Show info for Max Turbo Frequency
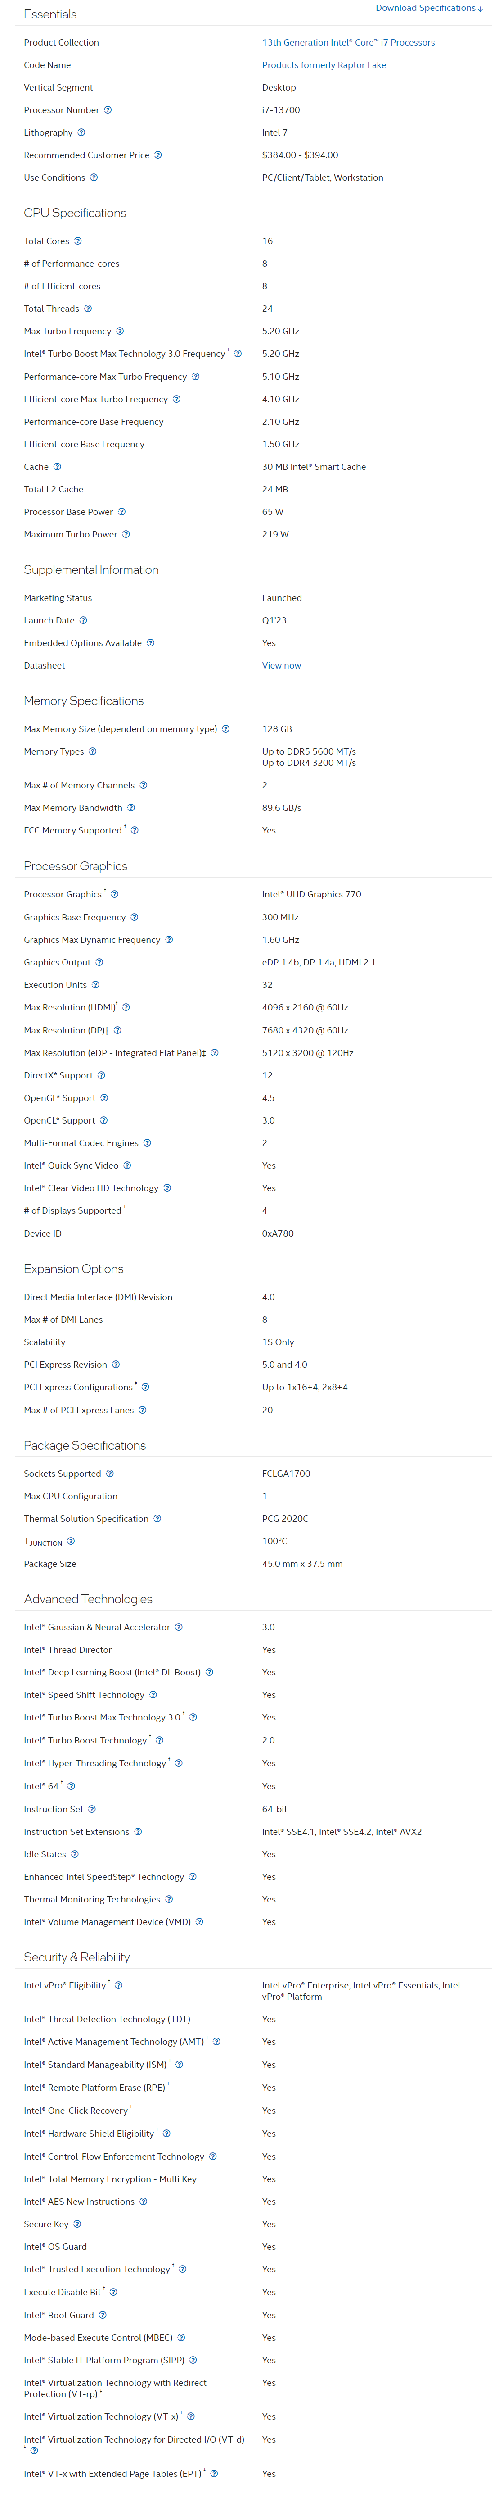 pyautogui.click(x=120, y=332)
